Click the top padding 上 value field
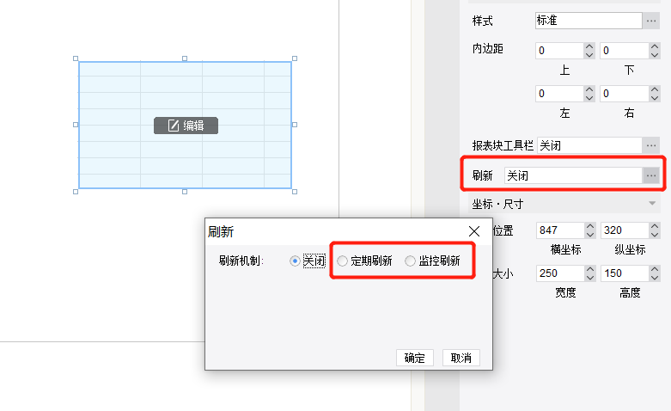 pyautogui.click(x=559, y=51)
